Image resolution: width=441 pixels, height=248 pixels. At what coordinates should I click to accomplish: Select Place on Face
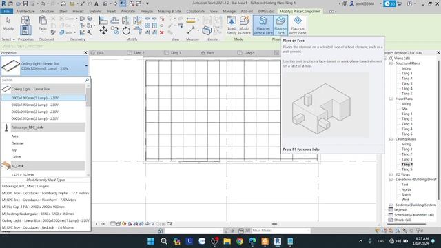tap(280, 25)
